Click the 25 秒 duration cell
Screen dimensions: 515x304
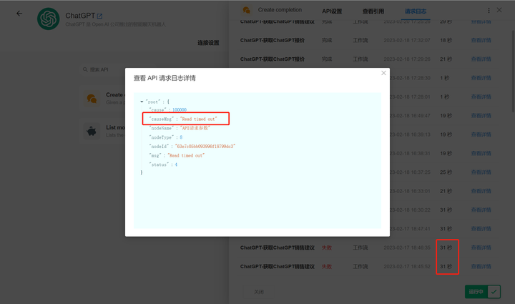click(446, 172)
